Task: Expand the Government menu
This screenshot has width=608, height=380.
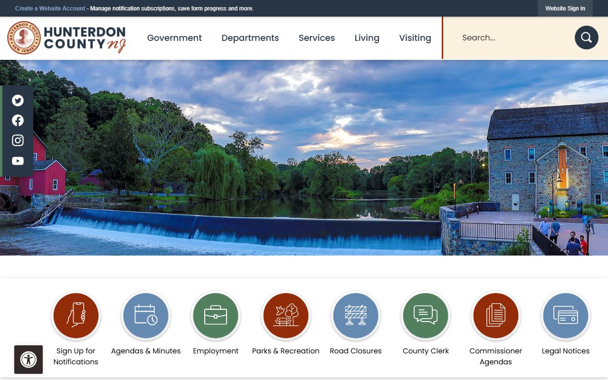Action: pos(174,38)
